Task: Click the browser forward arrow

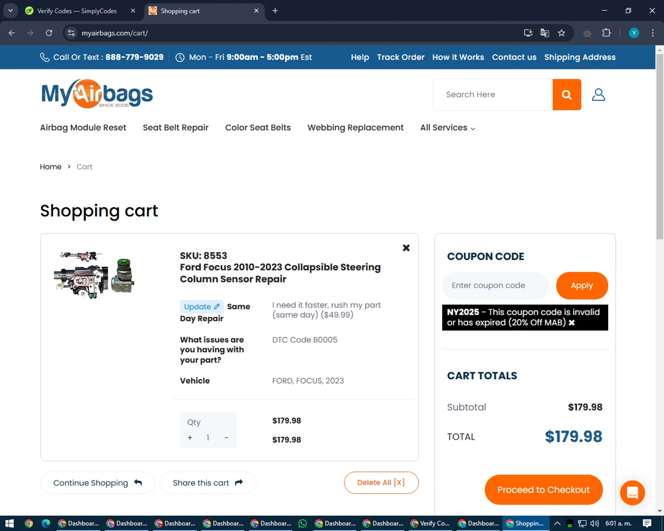Action: click(30, 33)
